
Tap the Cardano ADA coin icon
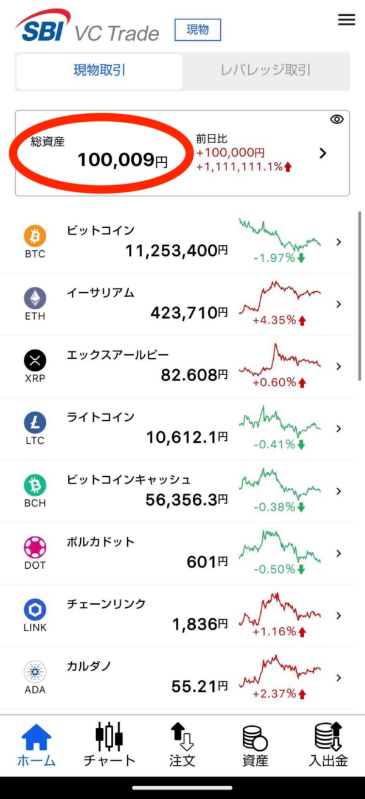click(35, 672)
